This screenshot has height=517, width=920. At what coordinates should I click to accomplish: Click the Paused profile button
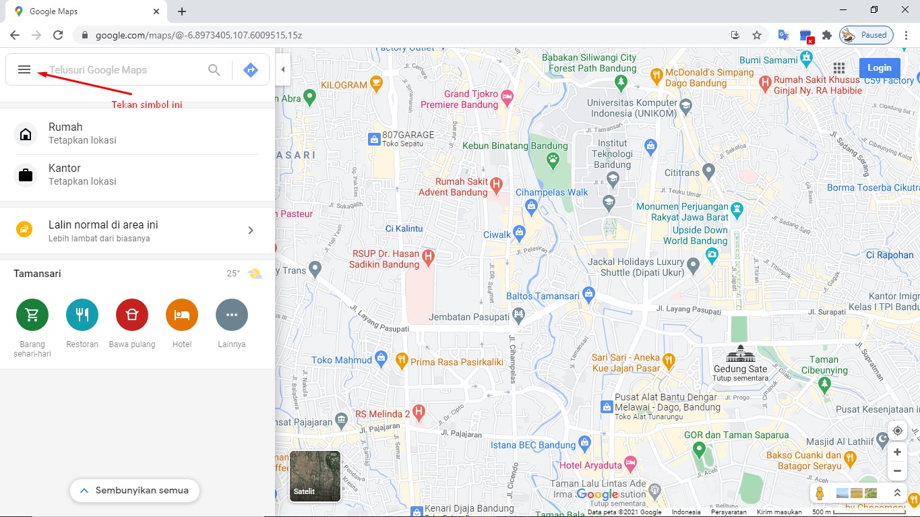[866, 35]
